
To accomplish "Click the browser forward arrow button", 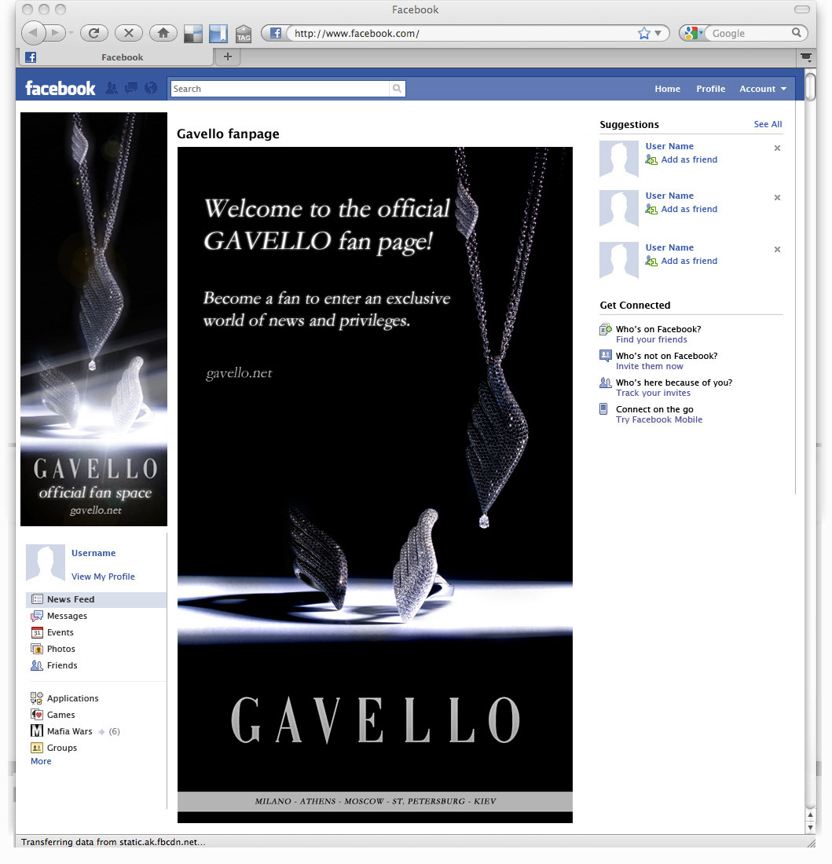I will click(54, 33).
